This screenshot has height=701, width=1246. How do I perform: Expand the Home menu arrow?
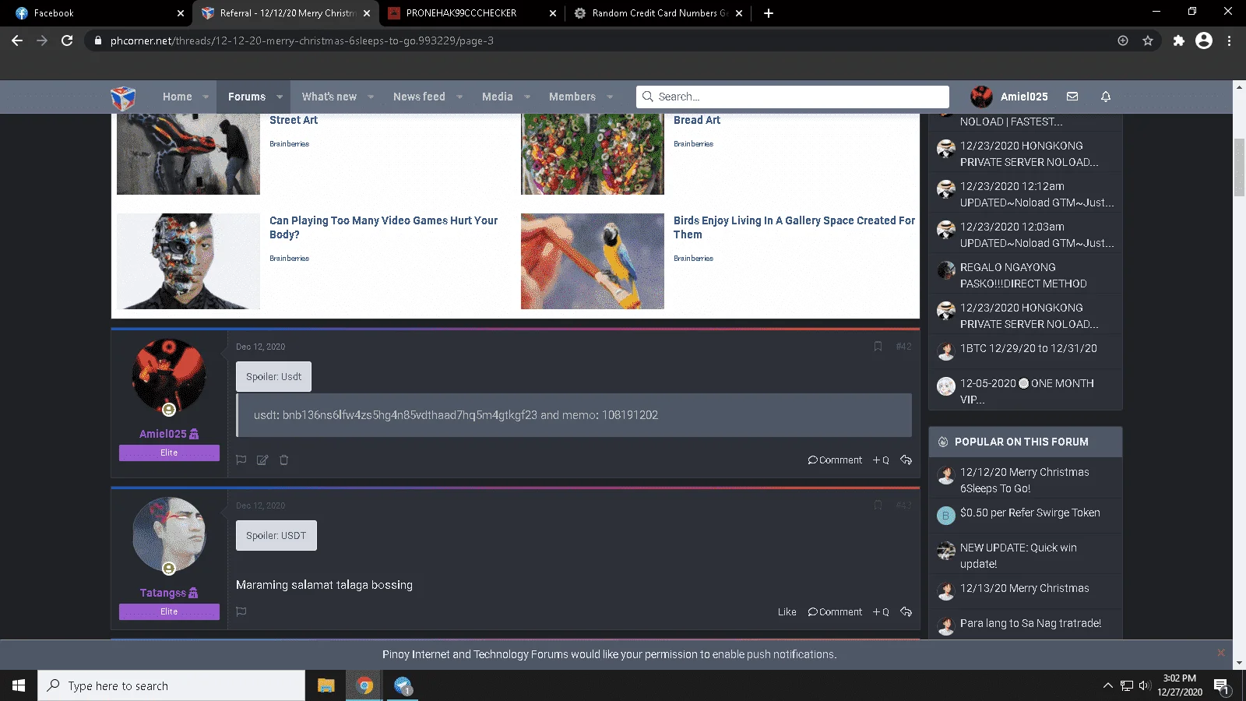206,97
